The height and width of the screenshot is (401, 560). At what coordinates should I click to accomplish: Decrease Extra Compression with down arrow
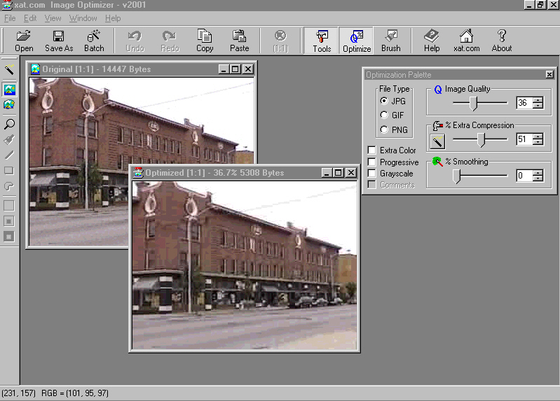538,143
